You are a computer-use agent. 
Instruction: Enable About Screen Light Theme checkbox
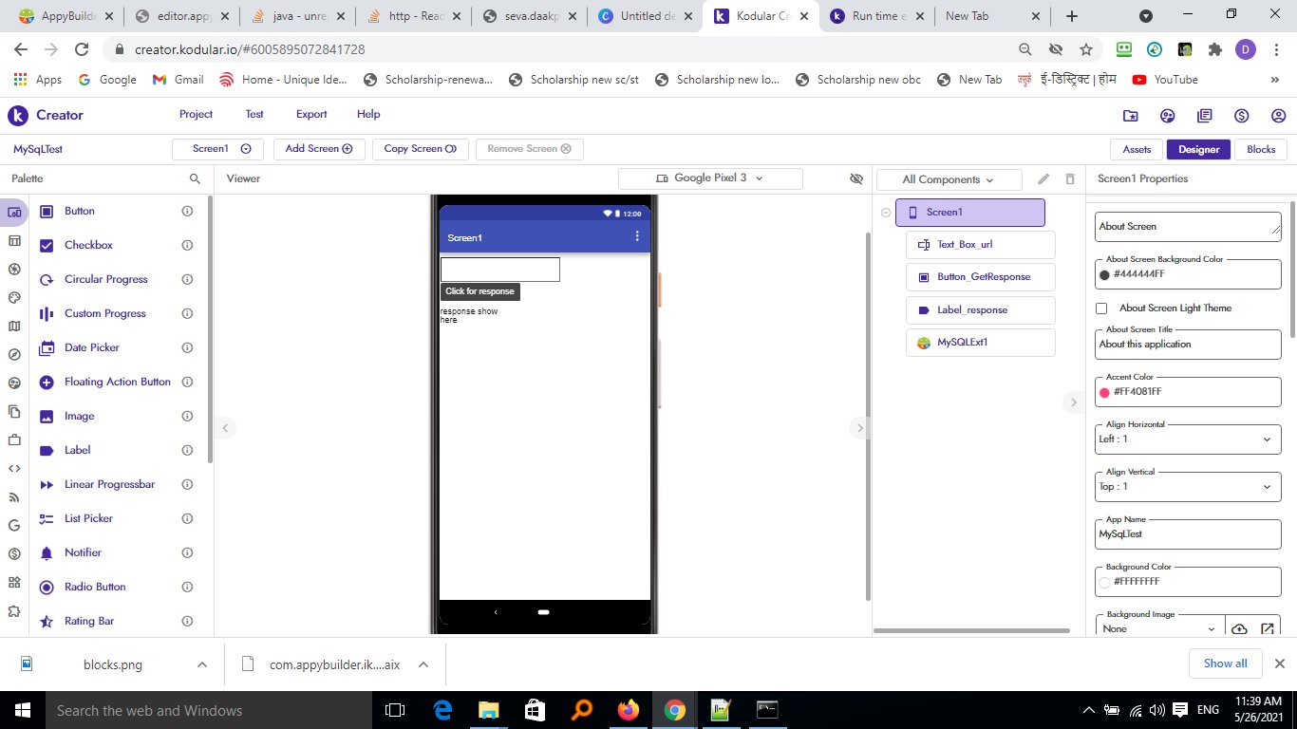point(1101,308)
